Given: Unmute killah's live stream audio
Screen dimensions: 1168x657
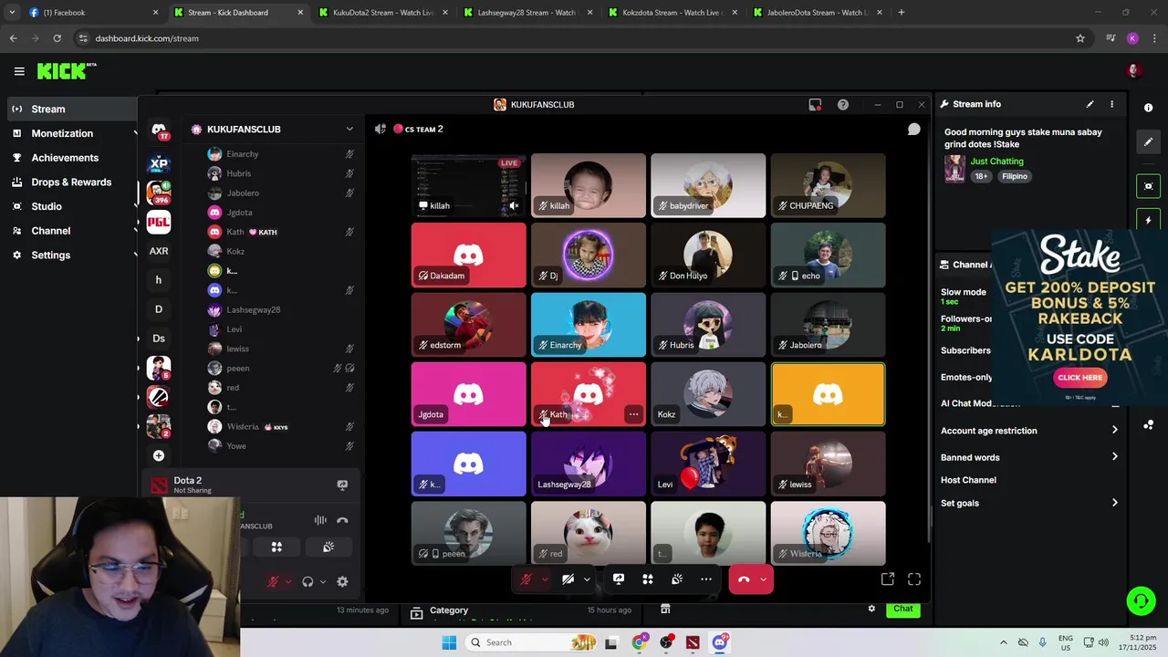Looking at the screenshot, I should (x=514, y=206).
